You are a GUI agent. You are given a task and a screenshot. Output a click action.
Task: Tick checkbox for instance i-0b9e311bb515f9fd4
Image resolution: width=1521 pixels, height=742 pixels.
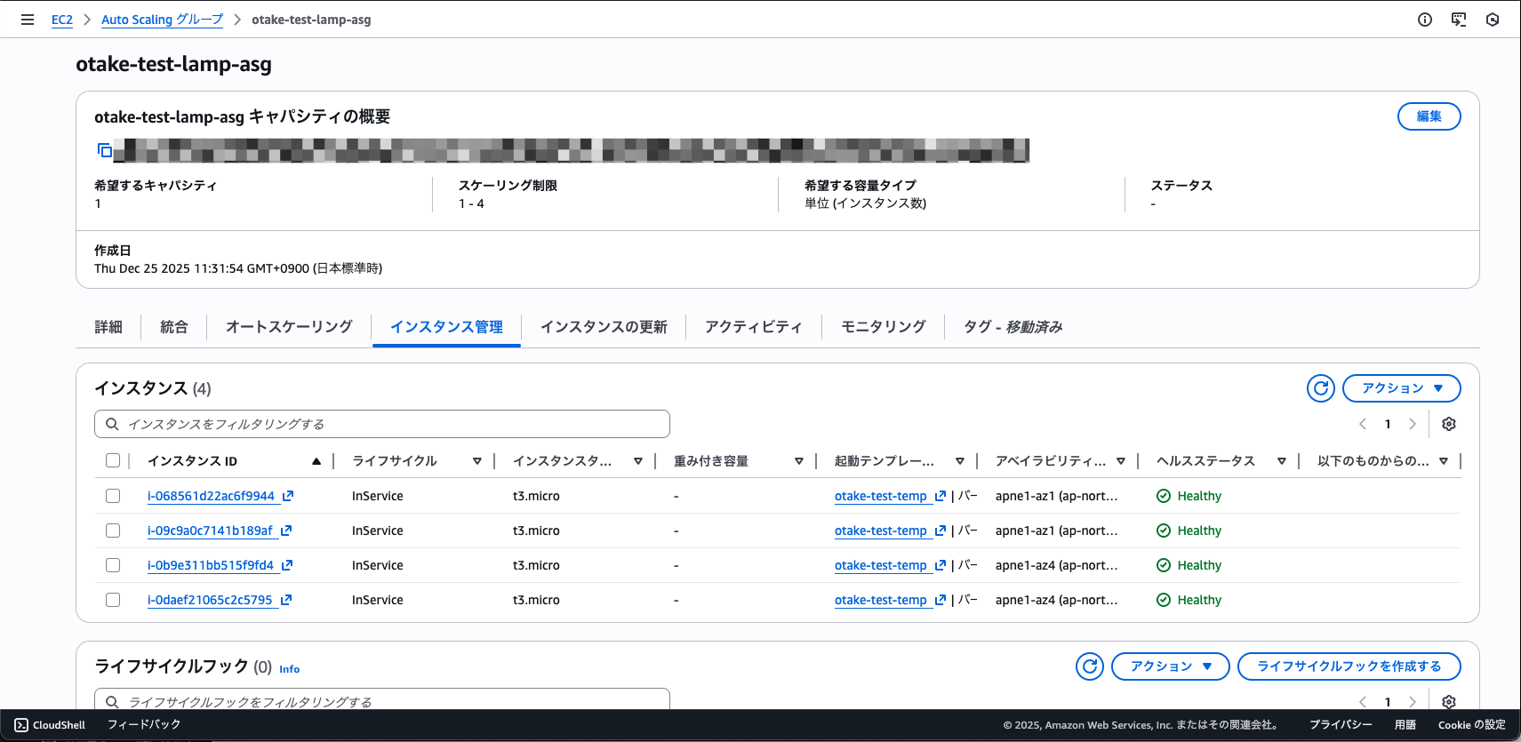point(113,565)
